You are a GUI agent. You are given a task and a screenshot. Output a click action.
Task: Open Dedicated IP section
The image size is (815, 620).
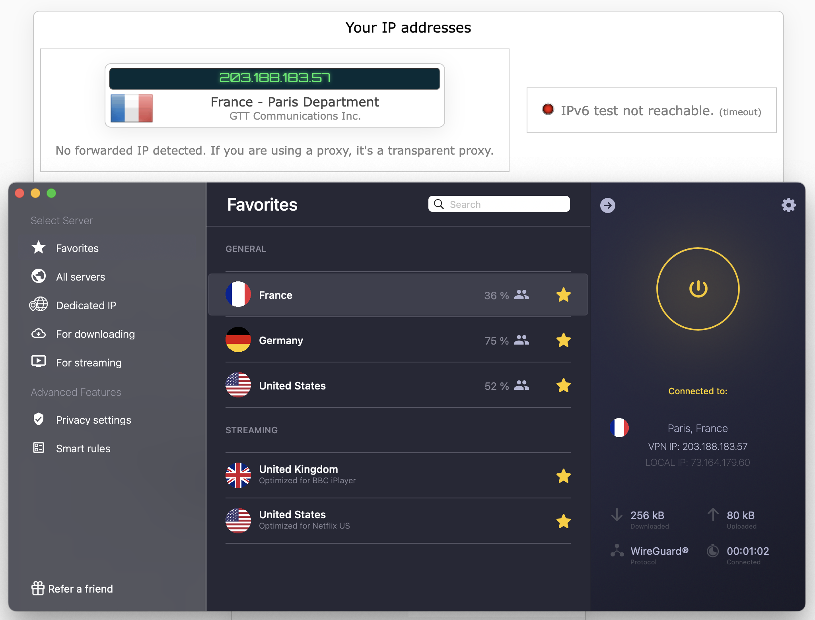(x=86, y=306)
